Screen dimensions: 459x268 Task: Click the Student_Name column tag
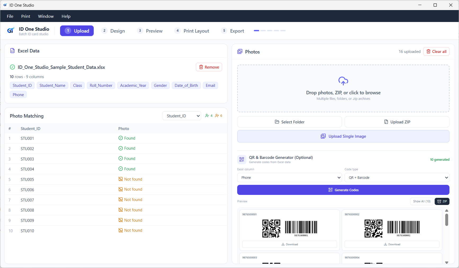point(52,85)
